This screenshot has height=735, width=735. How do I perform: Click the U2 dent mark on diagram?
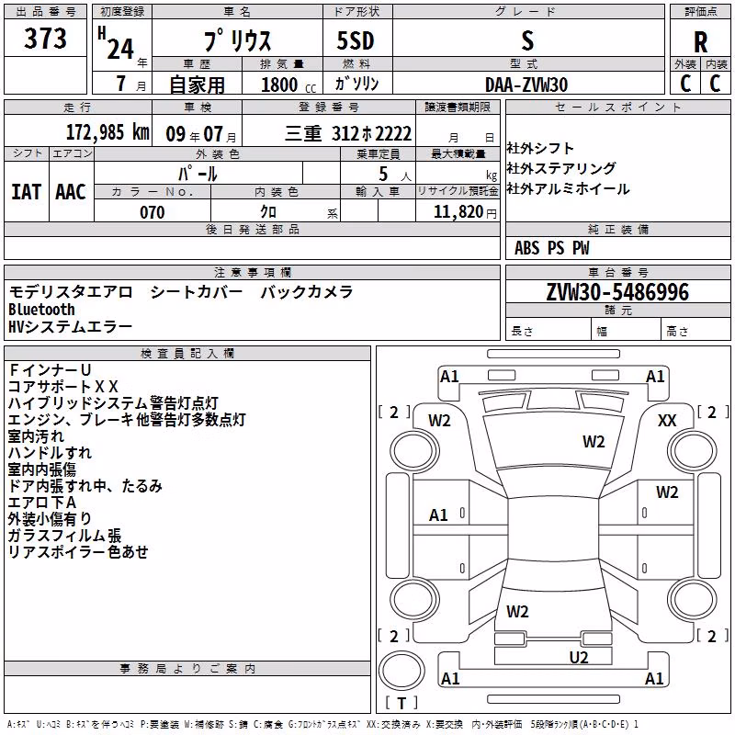579,658
